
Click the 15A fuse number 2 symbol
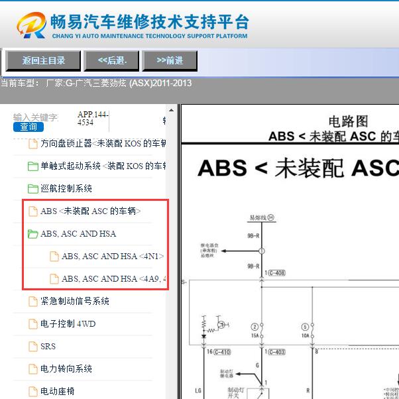pyautogui.click(x=258, y=331)
